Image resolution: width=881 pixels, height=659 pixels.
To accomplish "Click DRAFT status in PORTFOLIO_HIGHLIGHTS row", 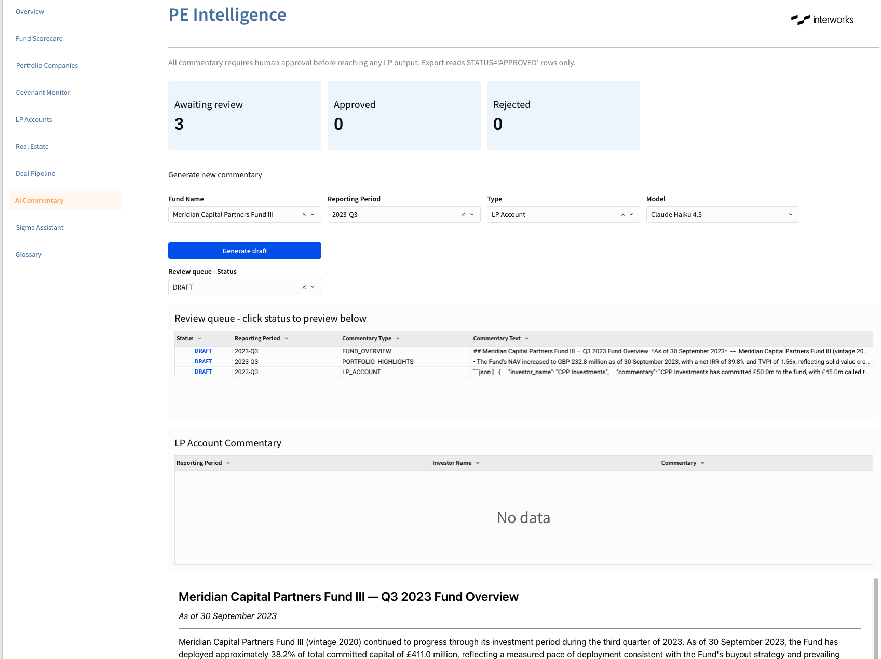I will click(204, 362).
